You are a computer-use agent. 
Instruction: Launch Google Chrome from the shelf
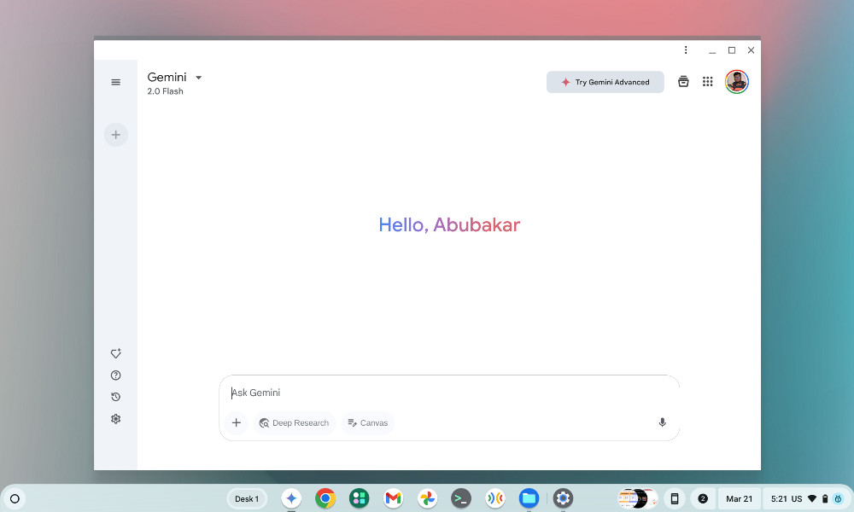coord(325,498)
